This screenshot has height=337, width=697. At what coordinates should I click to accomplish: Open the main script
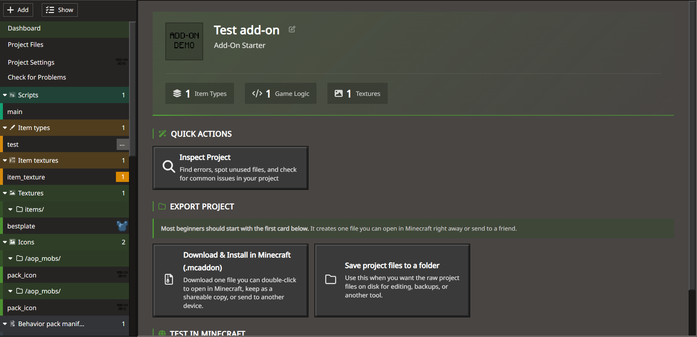pyautogui.click(x=65, y=112)
